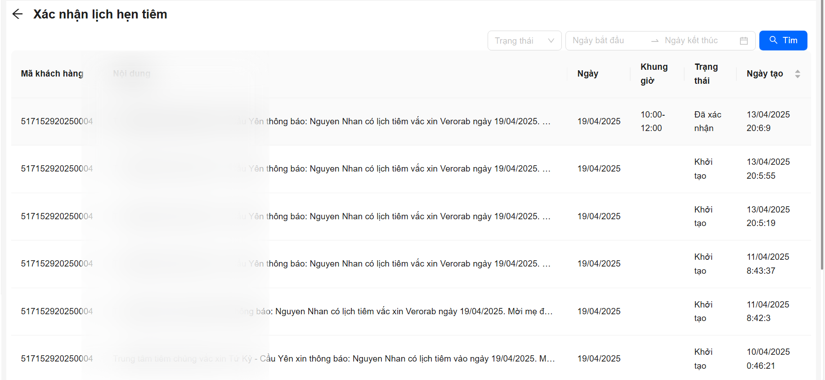Image resolution: width=825 pixels, height=380 pixels.
Task: Click the vertical scrollbar on the right
Action: pos(821,135)
